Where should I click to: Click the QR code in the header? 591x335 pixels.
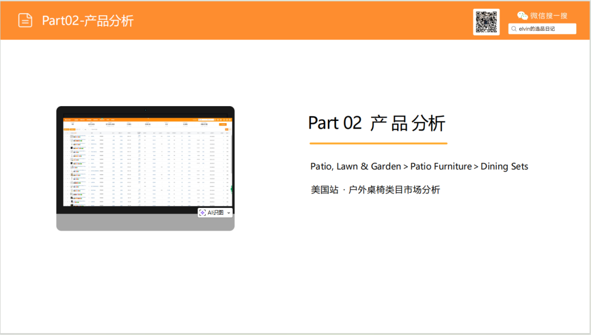pos(486,22)
